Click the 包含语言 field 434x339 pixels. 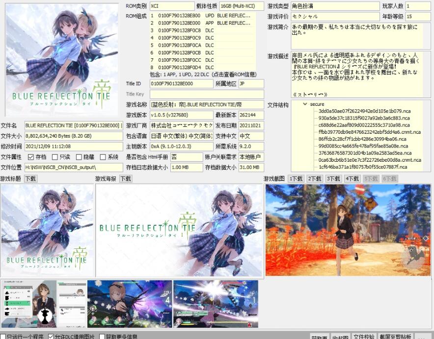(x=182, y=136)
